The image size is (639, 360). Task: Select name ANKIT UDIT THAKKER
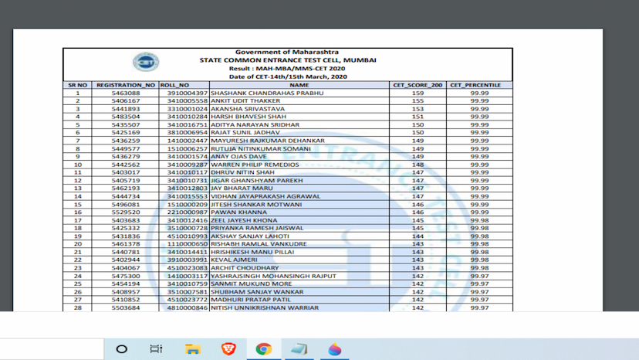click(245, 101)
